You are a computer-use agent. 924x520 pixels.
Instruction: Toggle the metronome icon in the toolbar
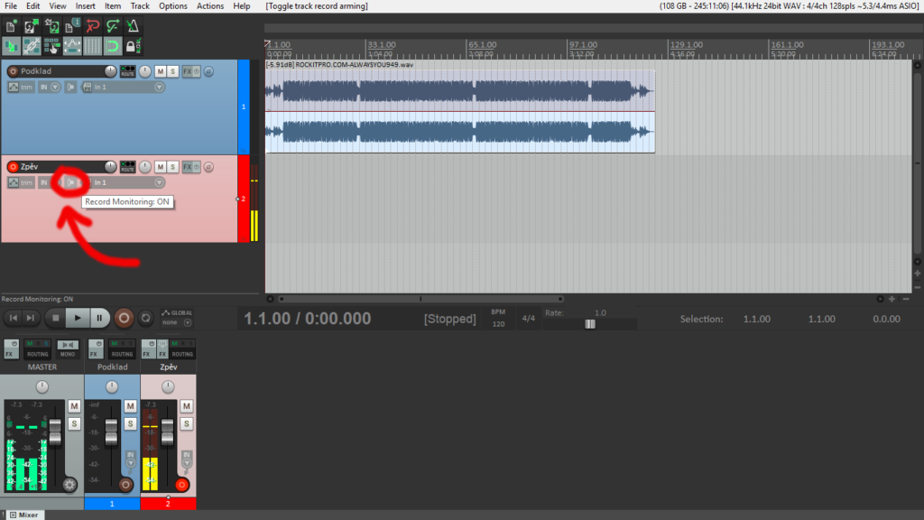click(x=134, y=26)
